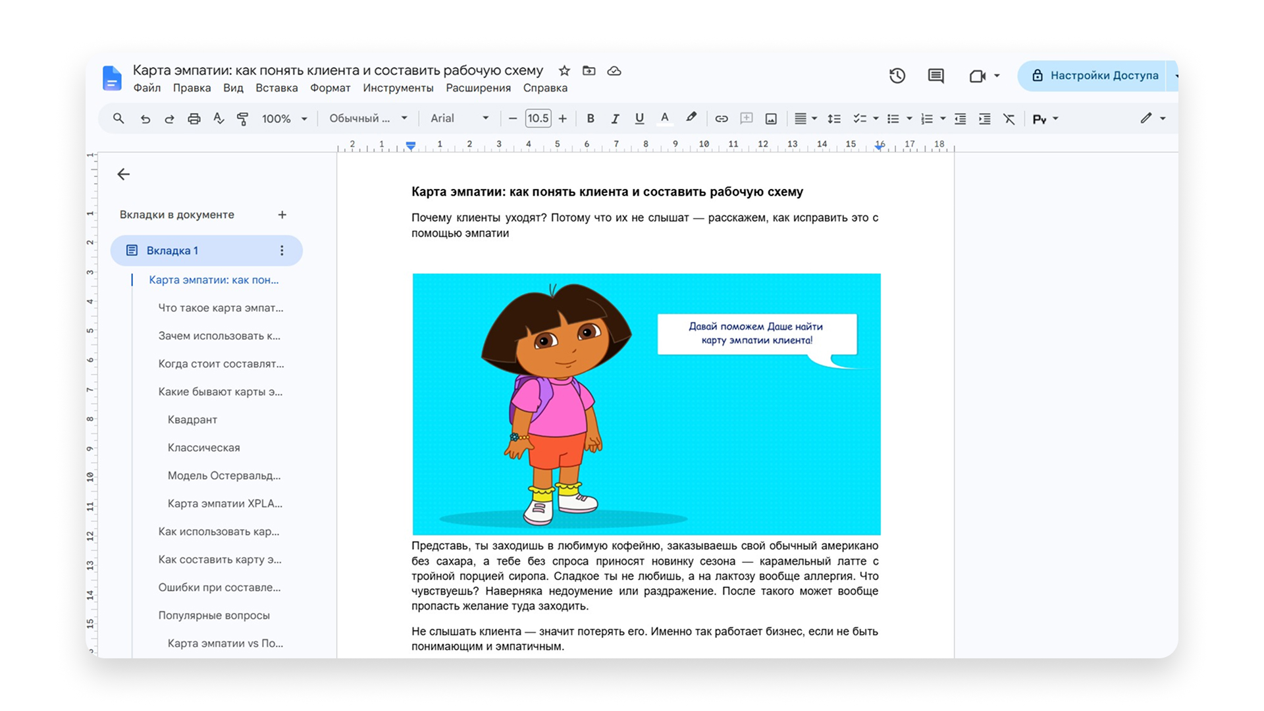
Task: Open the comments panel icon
Action: tap(935, 76)
